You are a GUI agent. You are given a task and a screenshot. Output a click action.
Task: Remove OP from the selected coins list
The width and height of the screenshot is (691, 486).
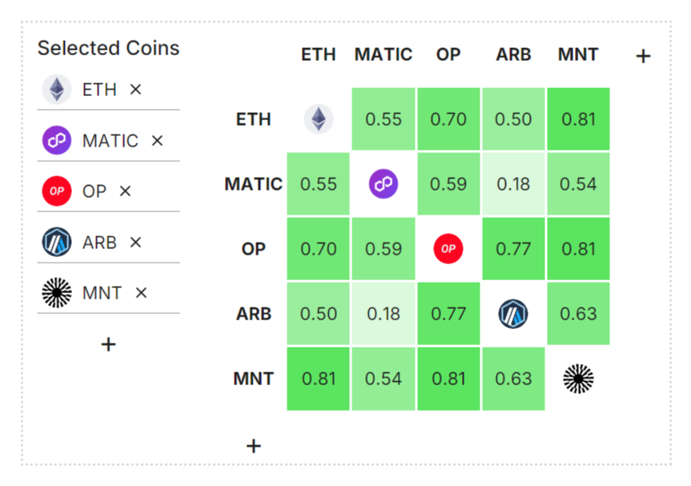coord(126,191)
